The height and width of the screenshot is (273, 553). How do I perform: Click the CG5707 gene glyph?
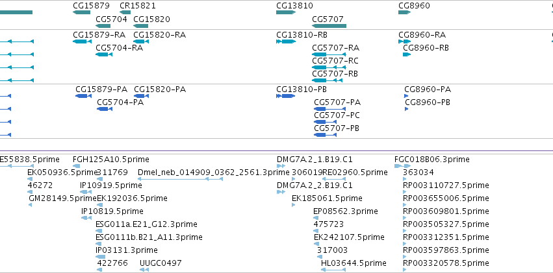pyautogui.click(x=329, y=26)
